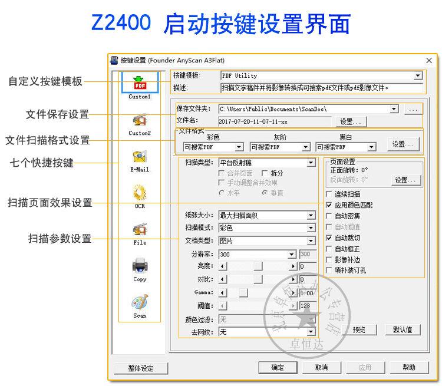Click the 默认值 button

pyautogui.click(x=403, y=329)
